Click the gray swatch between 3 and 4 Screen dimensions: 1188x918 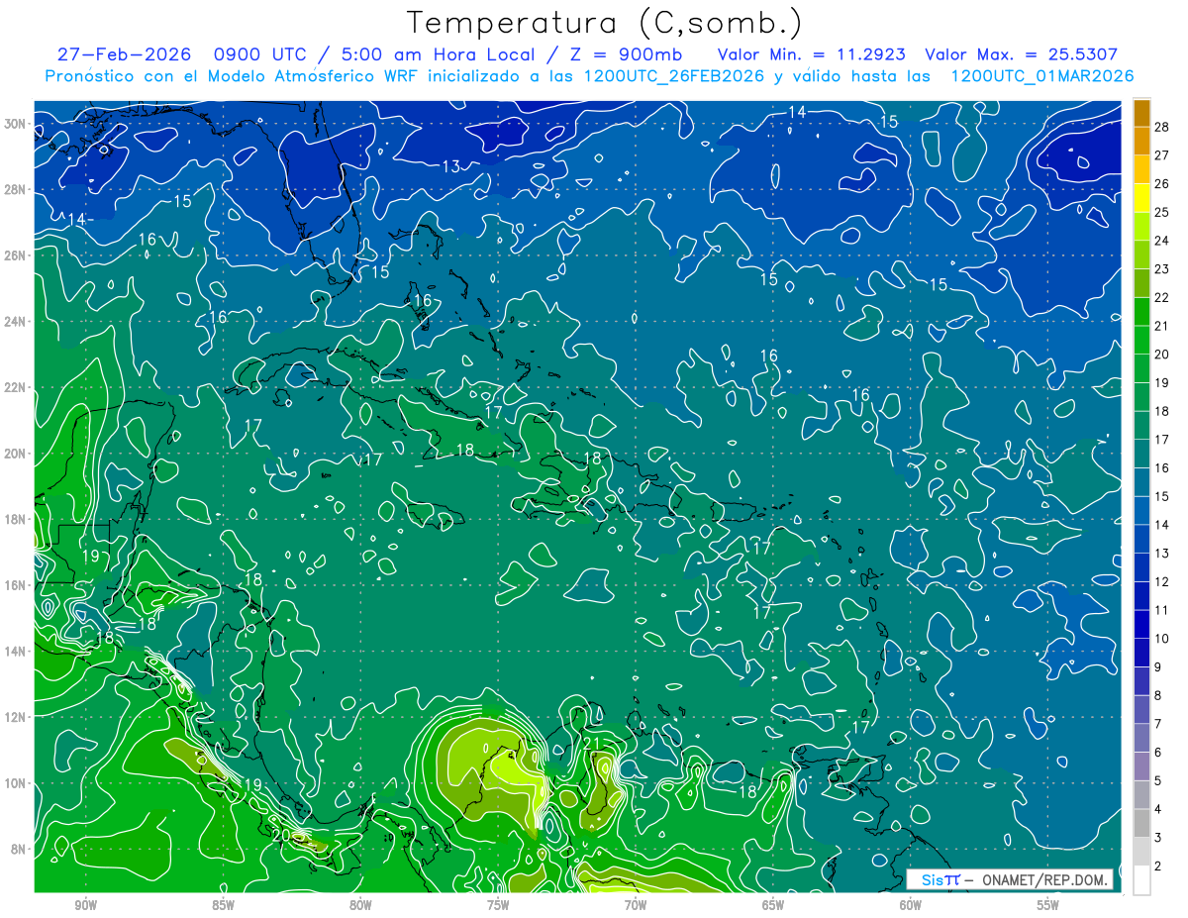(1141, 823)
